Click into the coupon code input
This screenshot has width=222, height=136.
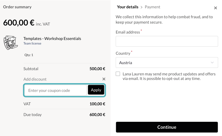[56, 90]
